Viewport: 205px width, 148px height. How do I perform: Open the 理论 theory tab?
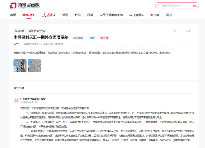point(169,15)
